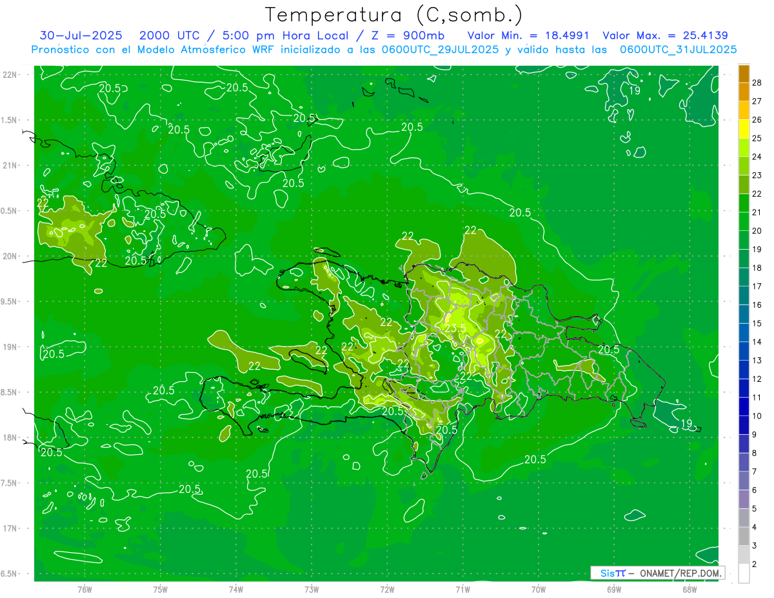This screenshot has width=774, height=598.
Task: Select 'Valor Min. = 18.4991' text
Action: tap(528, 35)
